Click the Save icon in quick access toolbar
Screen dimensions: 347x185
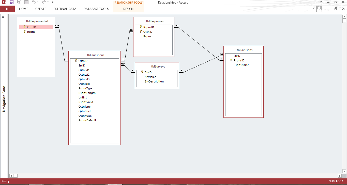(x=12, y=2)
